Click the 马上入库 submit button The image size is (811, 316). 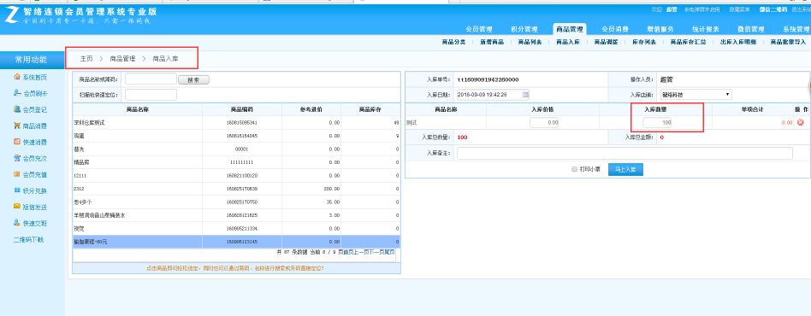tap(625, 169)
